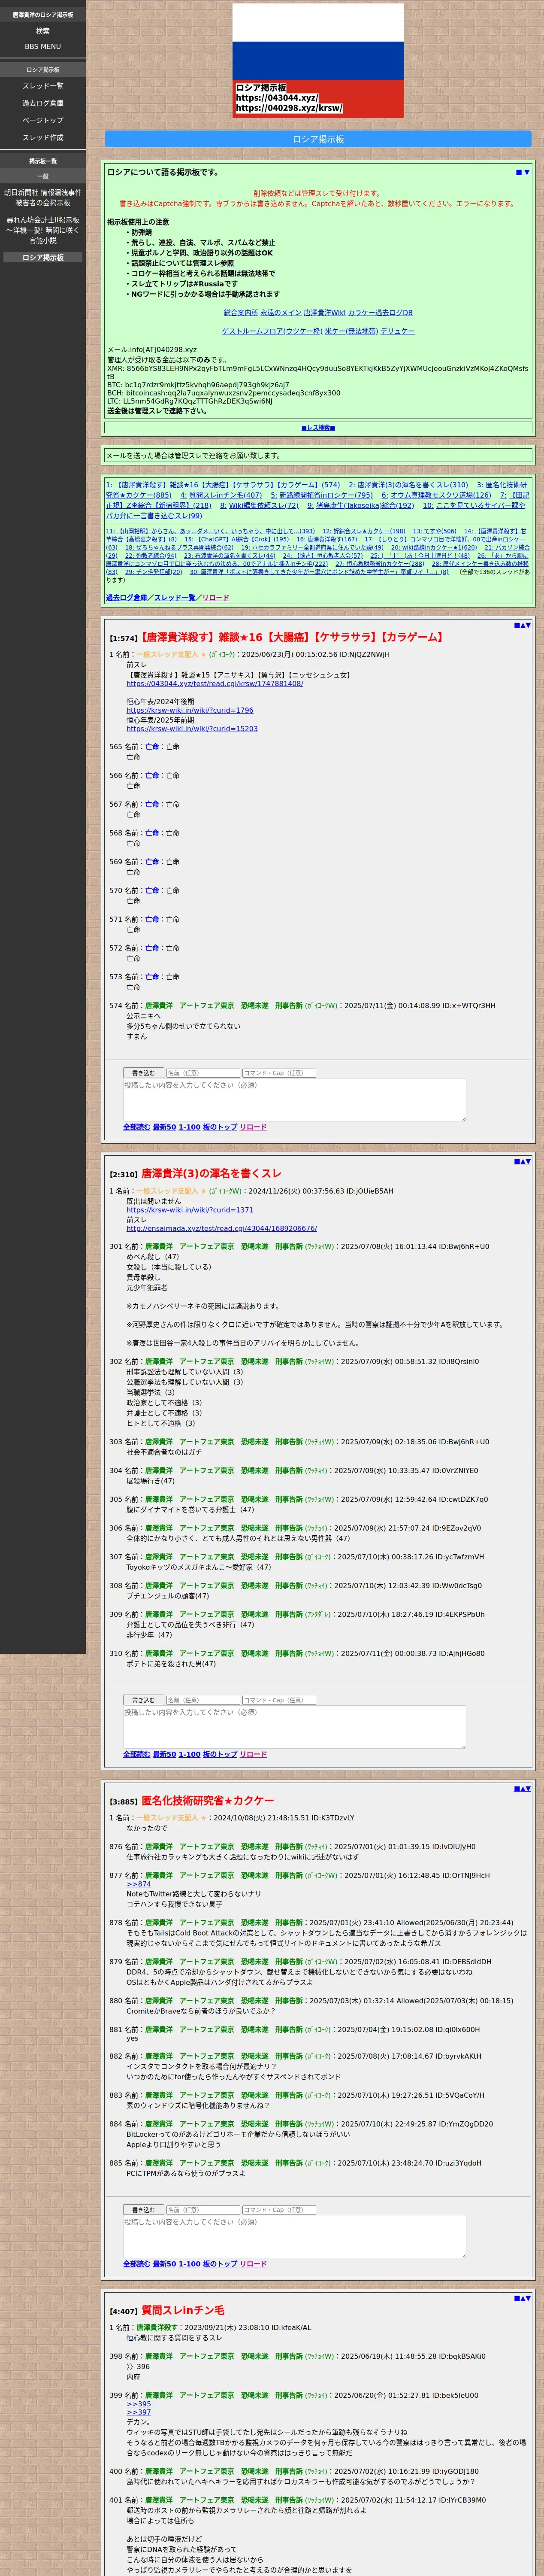Screen dimensions: 544x2576
Task: Click リロード under thread 2:310
Action: [x=253, y=1754]
